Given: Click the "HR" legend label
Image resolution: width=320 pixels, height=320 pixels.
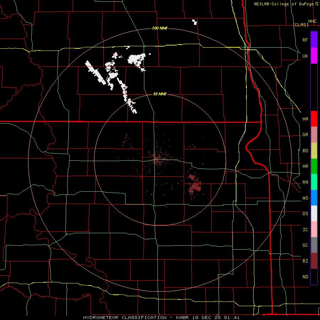Looking at the screenshot, I should [305, 166].
